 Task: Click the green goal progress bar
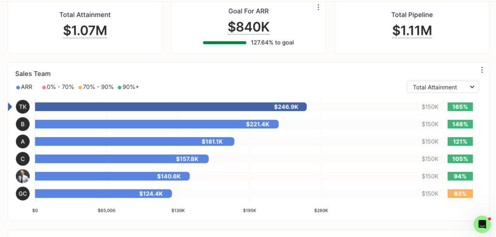(225, 43)
